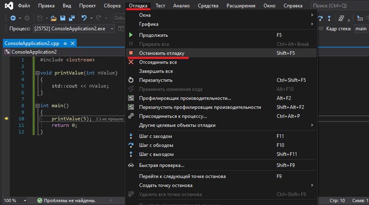Viewport: 369px width, 205px height.
Task: Select Завершить все menu item
Action: [221, 71]
